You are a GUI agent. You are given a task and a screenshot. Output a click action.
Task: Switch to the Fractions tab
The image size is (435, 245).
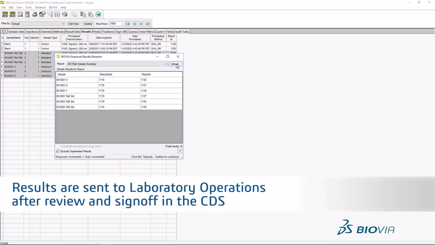point(108,32)
